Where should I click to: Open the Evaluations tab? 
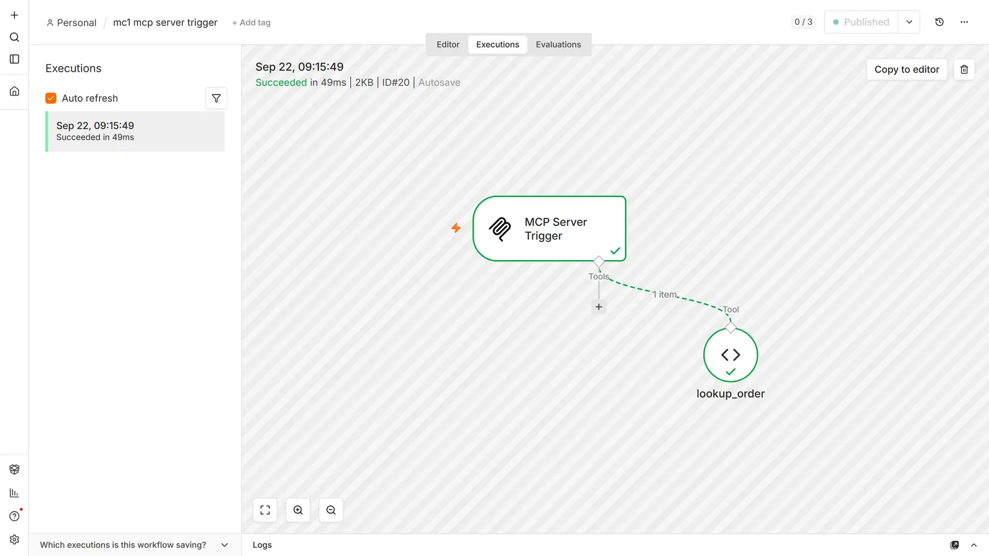558,44
